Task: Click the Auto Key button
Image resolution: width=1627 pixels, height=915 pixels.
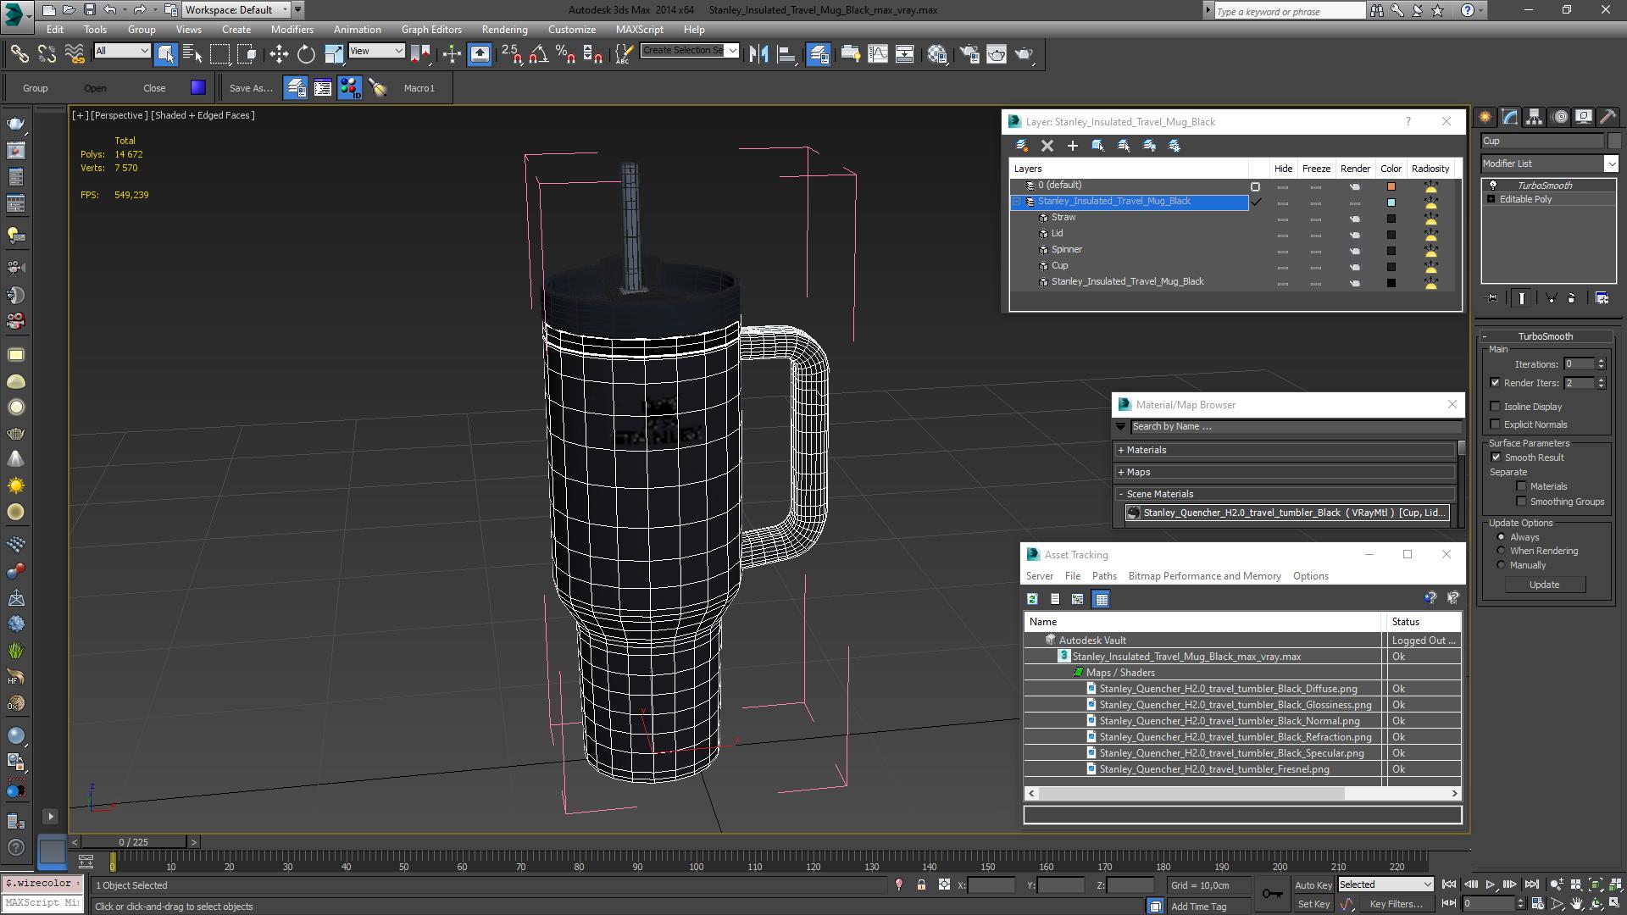Action: coord(1313,885)
